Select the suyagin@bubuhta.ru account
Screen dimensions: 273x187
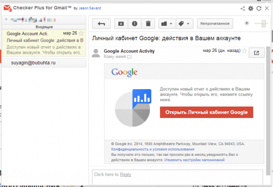44,63
